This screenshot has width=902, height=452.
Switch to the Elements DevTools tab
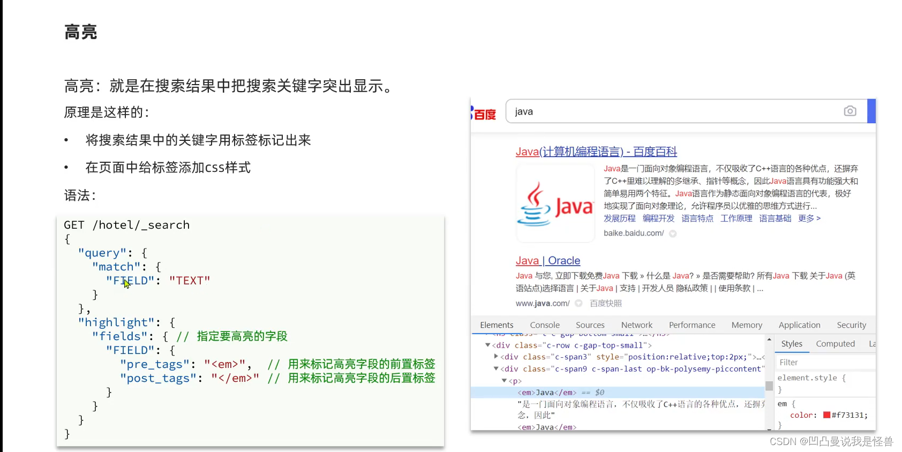pyautogui.click(x=497, y=325)
